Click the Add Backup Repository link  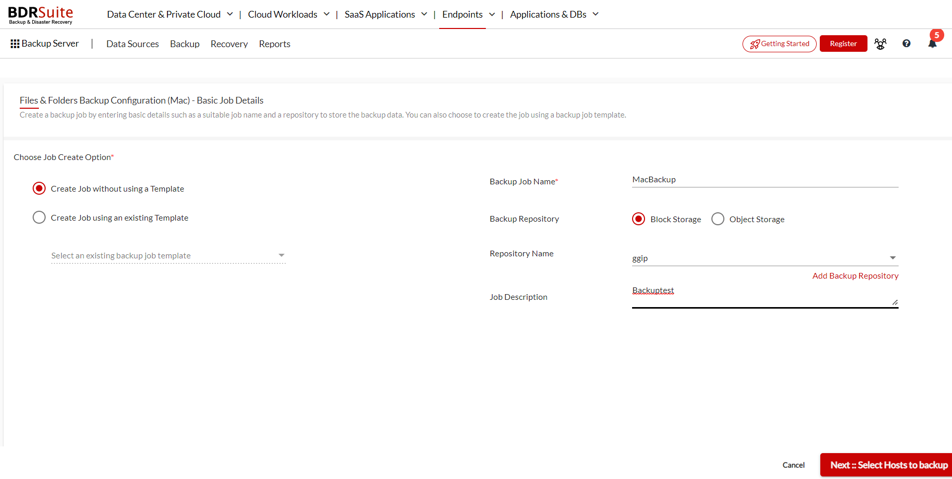pyautogui.click(x=855, y=276)
